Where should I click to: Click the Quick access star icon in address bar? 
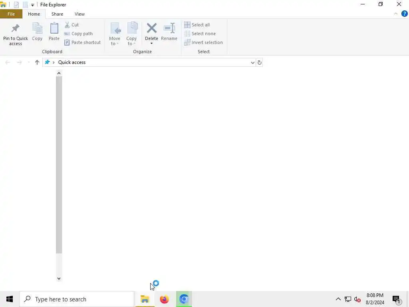coord(47,62)
